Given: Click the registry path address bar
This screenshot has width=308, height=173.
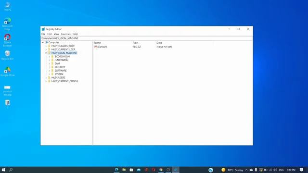Looking at the screenshot, I should [x=146, y=38].
